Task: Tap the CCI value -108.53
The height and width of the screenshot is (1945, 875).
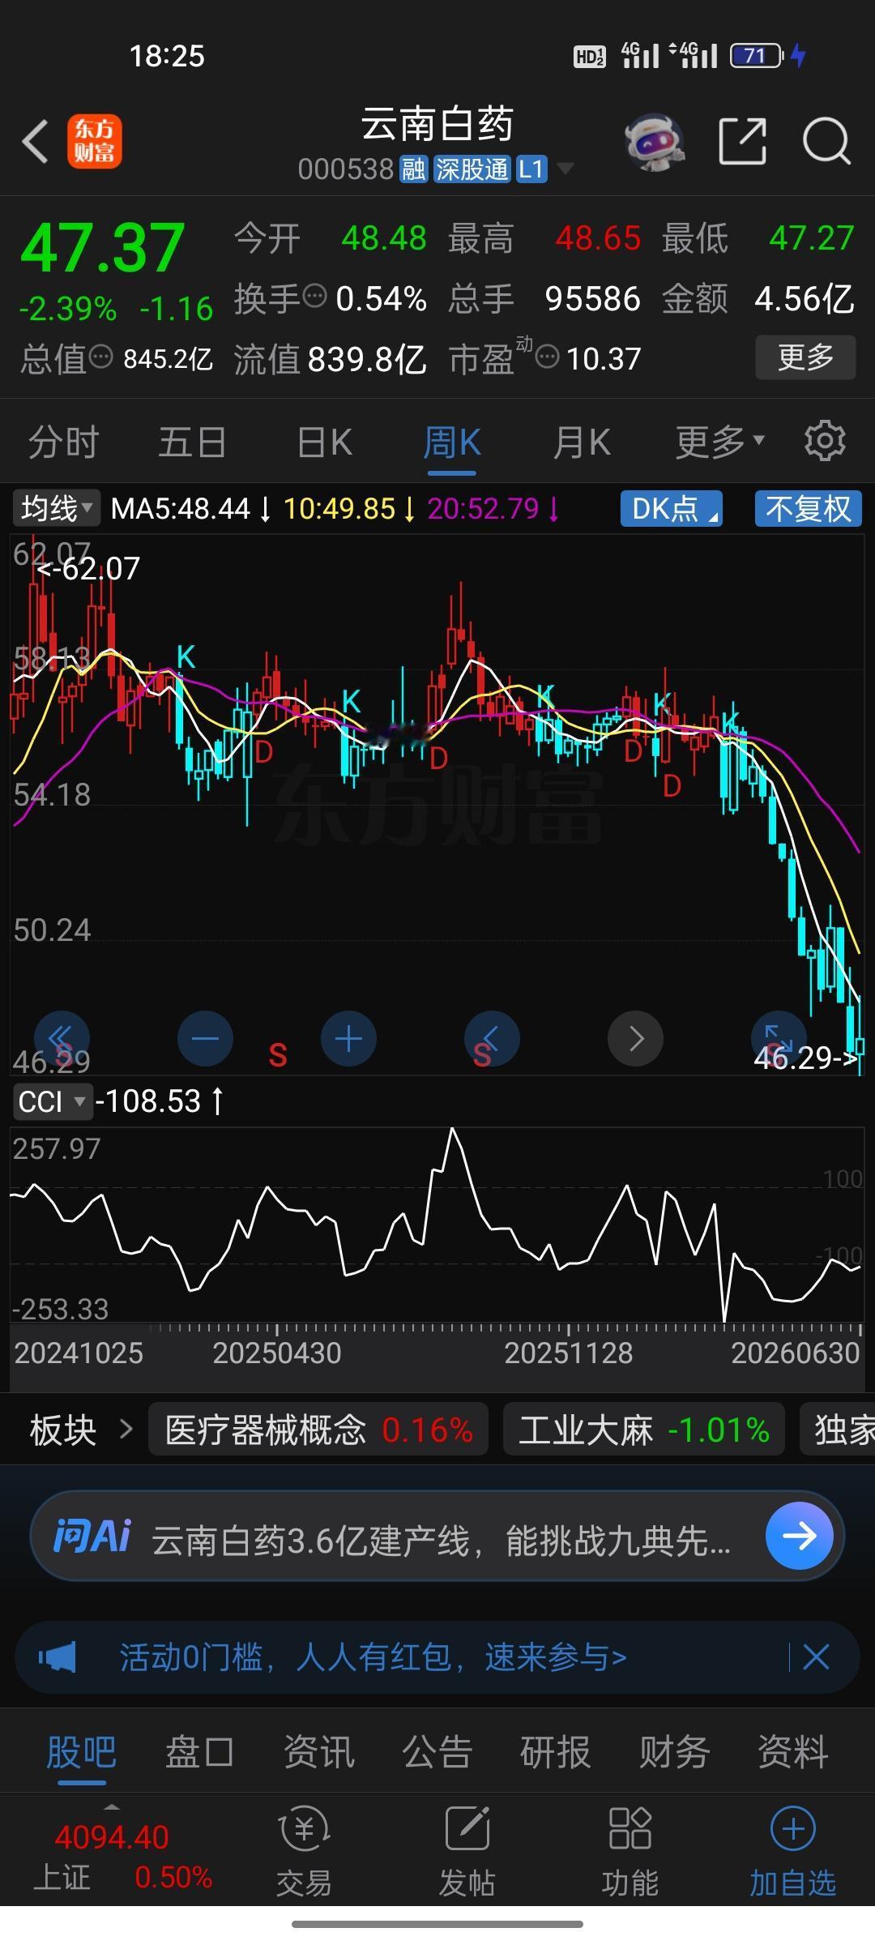Action: 148,1101
